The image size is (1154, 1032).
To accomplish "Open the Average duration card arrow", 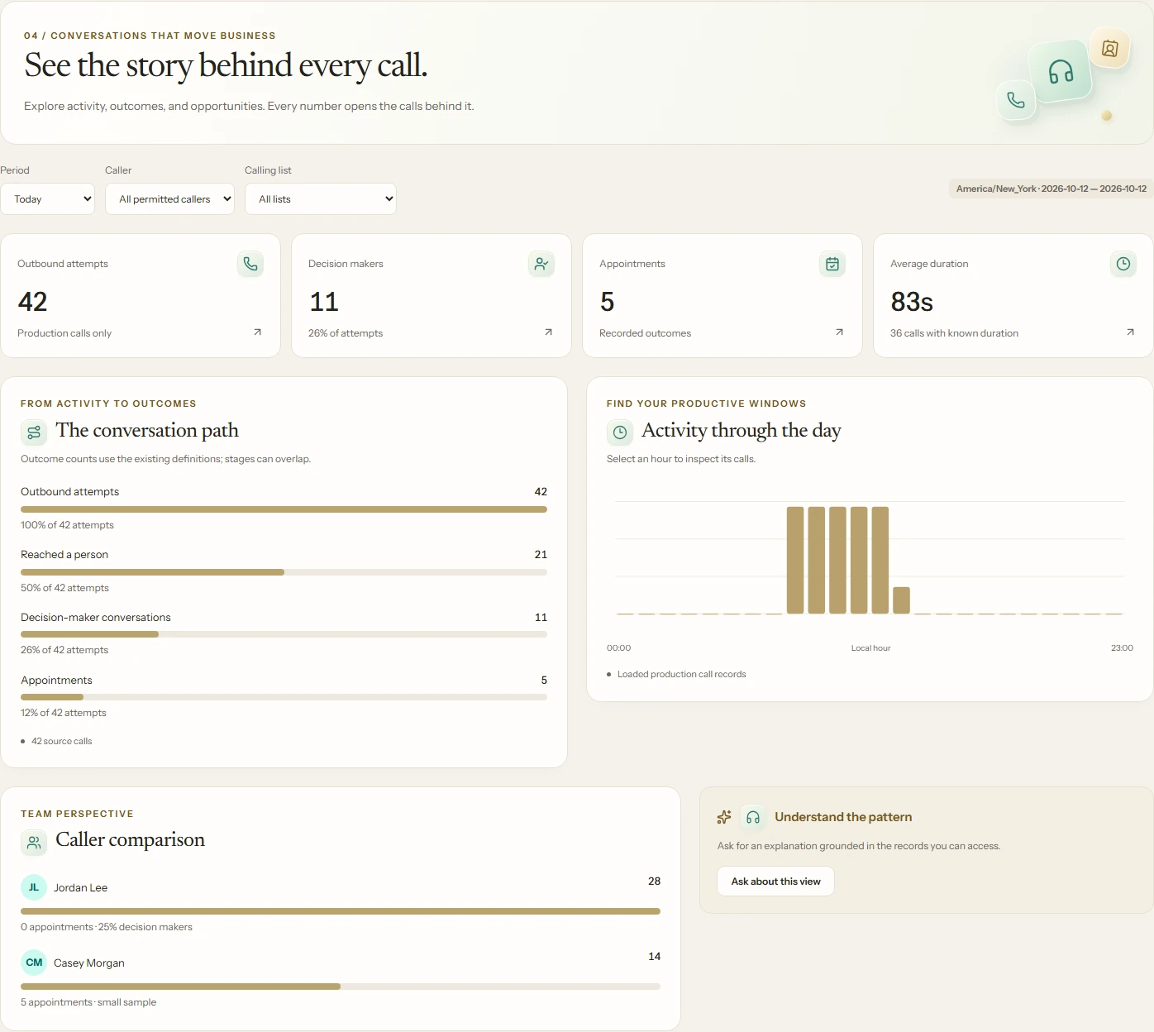I will pos(1130,332).
